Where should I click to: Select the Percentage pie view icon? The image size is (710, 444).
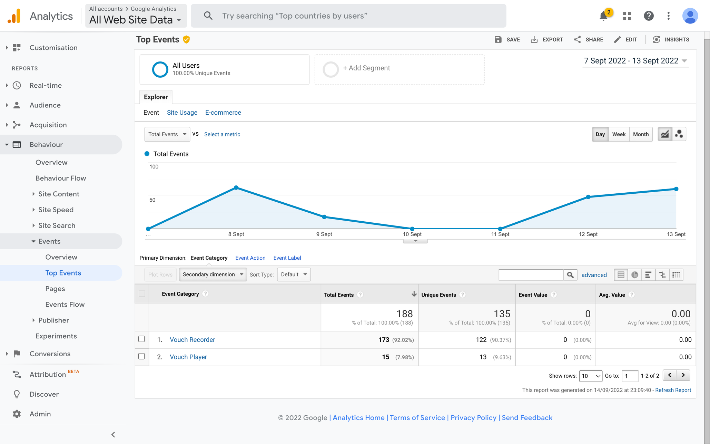tap(634, 275)
